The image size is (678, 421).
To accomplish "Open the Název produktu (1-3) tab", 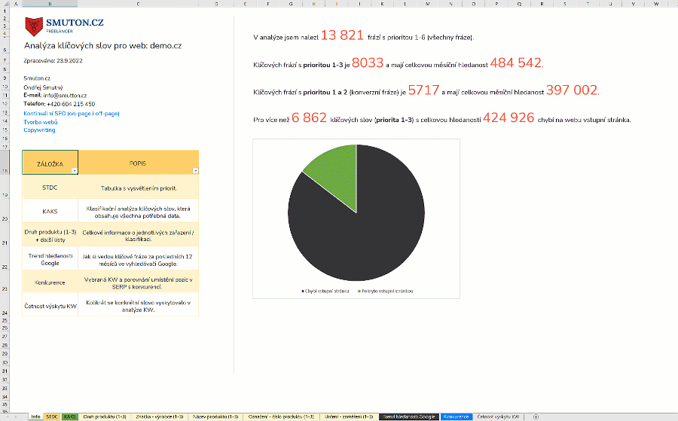I will 215,416.
